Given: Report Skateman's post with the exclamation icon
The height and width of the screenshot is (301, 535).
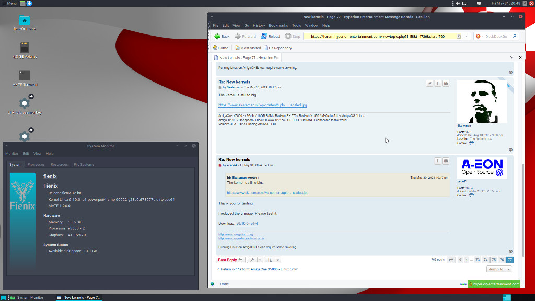Looking at the screenshot, I should [438, 83].
